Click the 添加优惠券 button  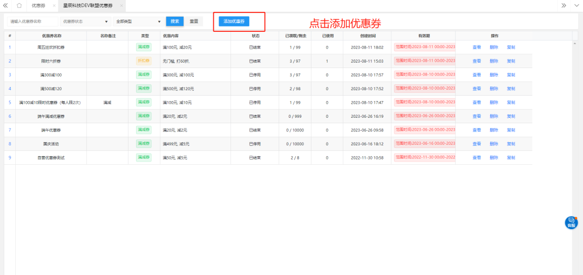(234, 22)
